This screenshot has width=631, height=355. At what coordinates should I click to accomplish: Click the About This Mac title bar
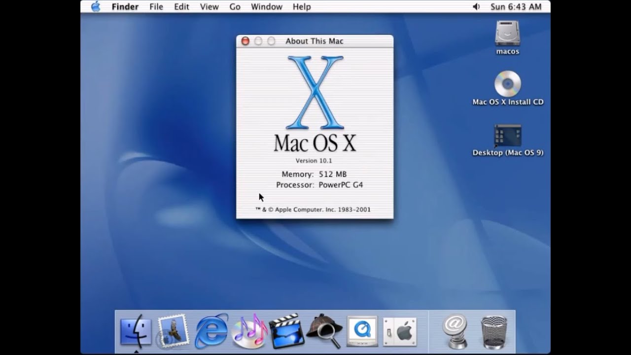click(x=315, y=41)
